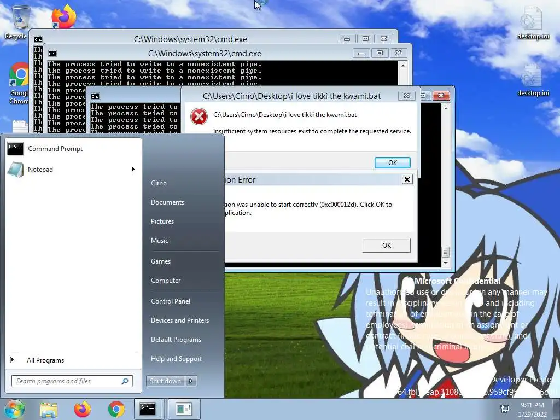Launch Firefox from the taskbar
560x420 pixels.
83,409
